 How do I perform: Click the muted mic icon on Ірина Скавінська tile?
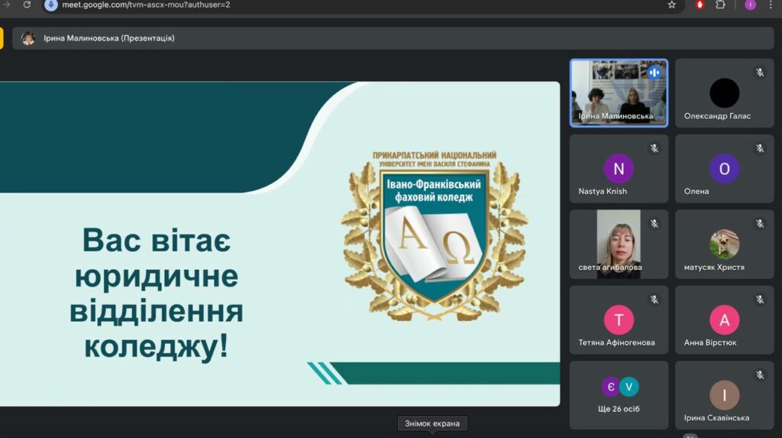pos(760,375)
